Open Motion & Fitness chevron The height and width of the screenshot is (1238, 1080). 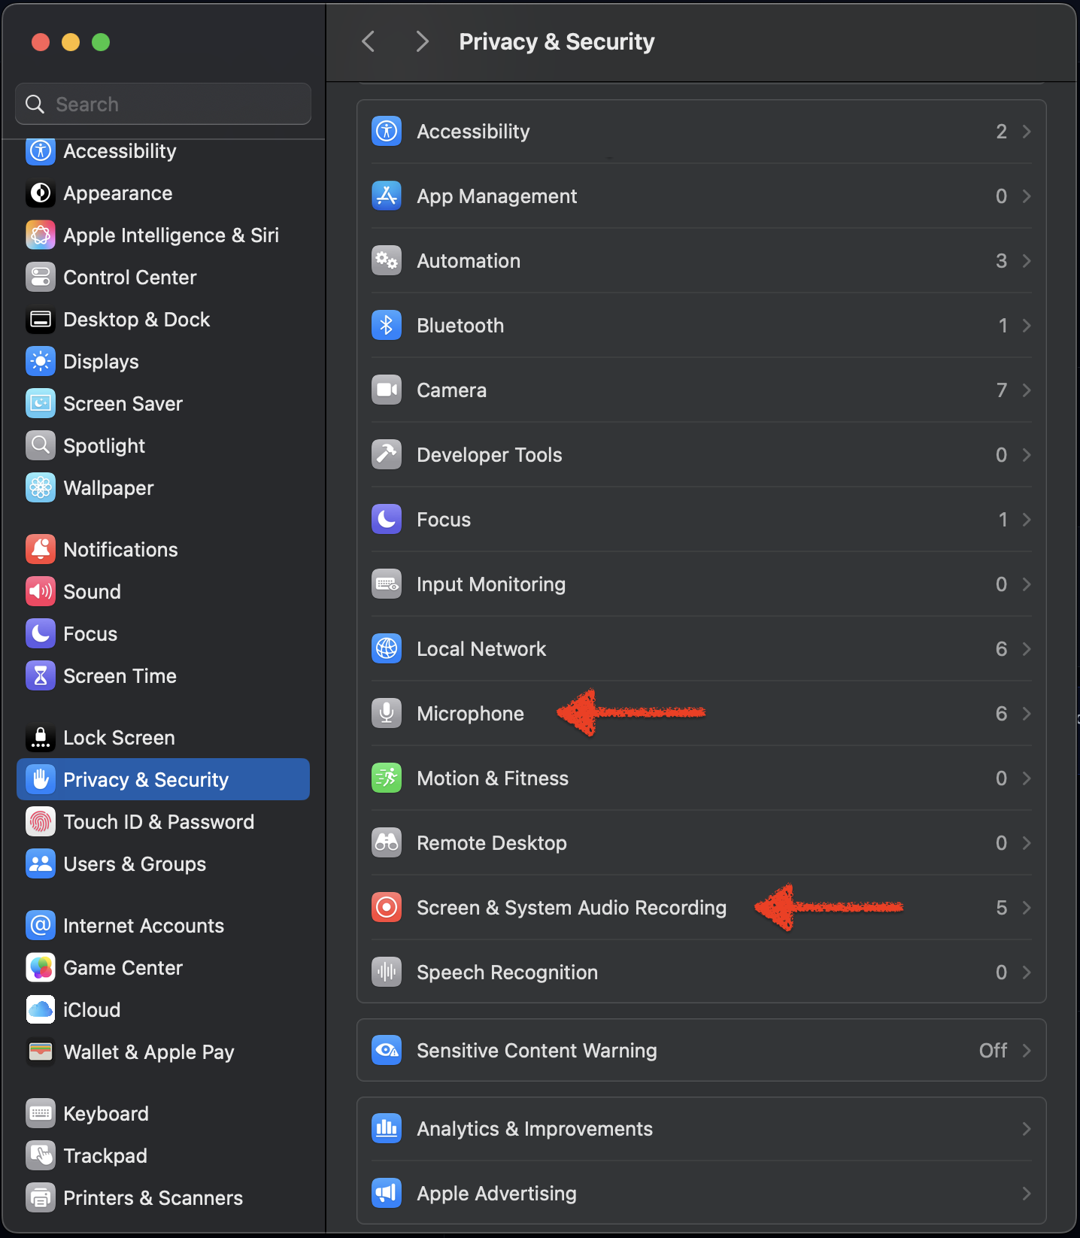1027,778
